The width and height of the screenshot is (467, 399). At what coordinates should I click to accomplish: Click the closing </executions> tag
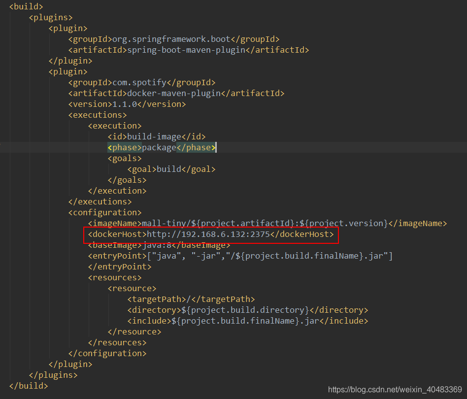[100, 202]
